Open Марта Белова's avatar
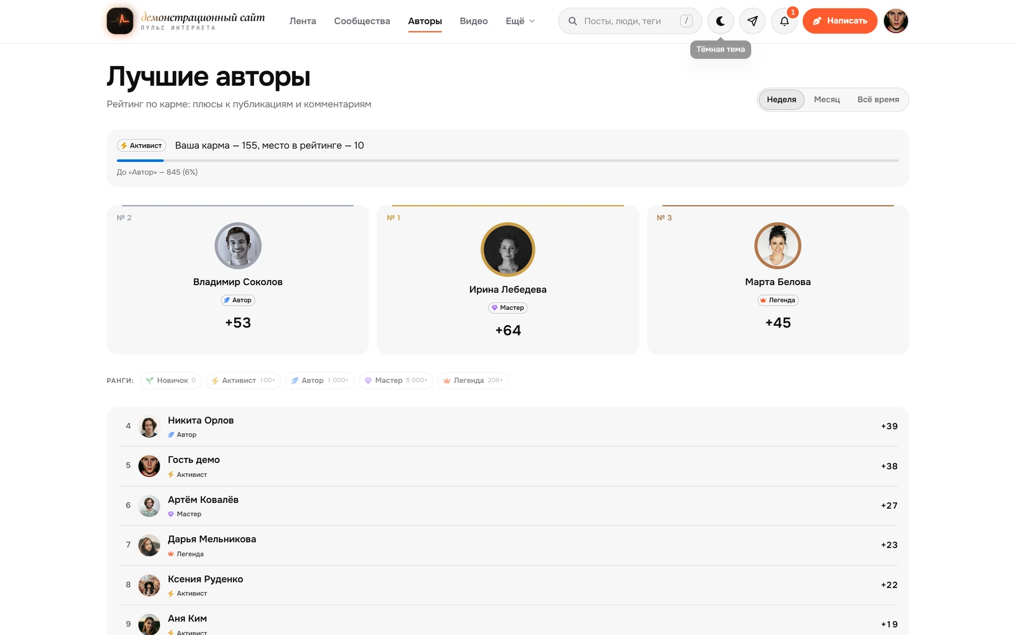 coord(778,246)
